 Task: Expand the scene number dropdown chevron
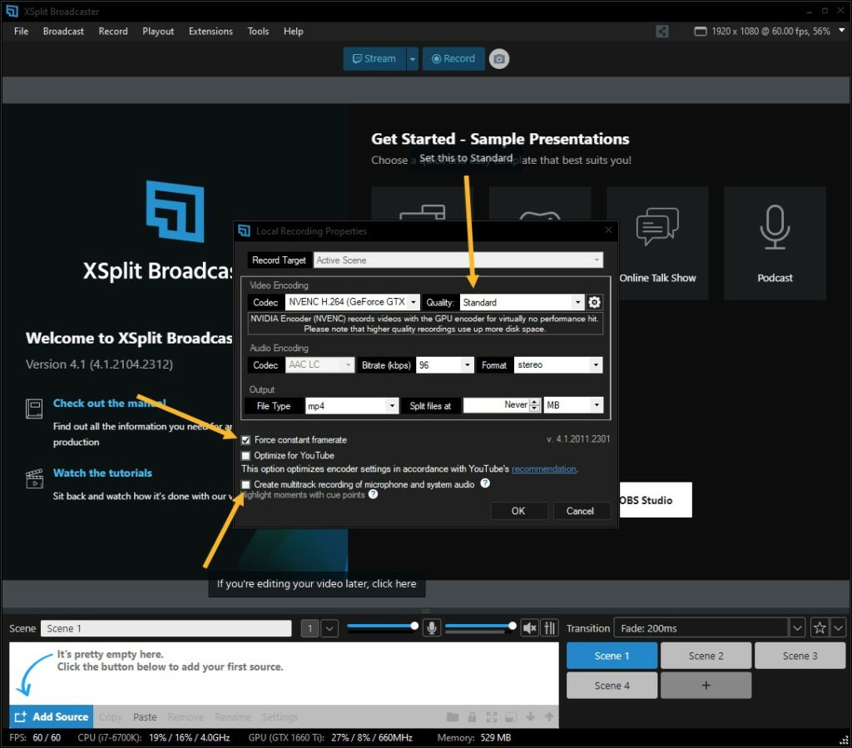click(x=329, y=628)
